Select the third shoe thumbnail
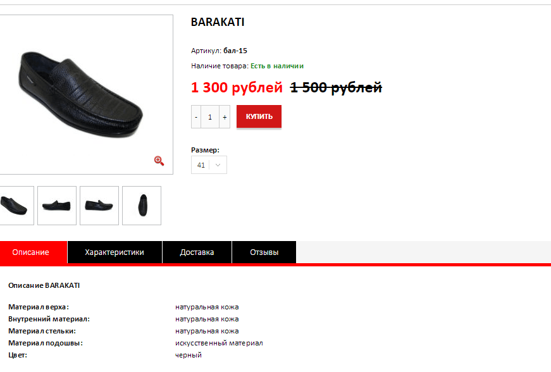The height and width of the screenshot is (372, 551). [x=99, y=206]
